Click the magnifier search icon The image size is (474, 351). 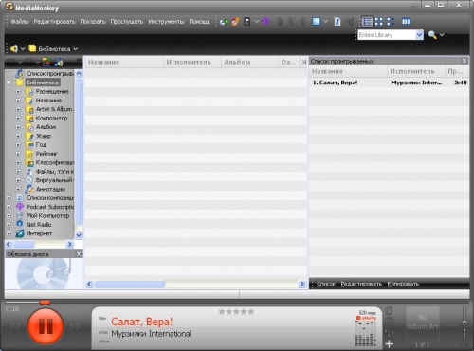click(432, 35)
